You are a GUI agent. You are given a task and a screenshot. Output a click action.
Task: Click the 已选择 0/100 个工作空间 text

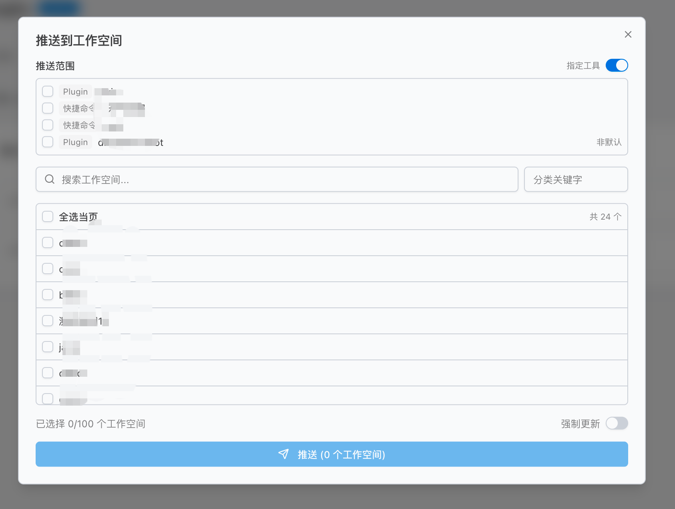(90, 424)
